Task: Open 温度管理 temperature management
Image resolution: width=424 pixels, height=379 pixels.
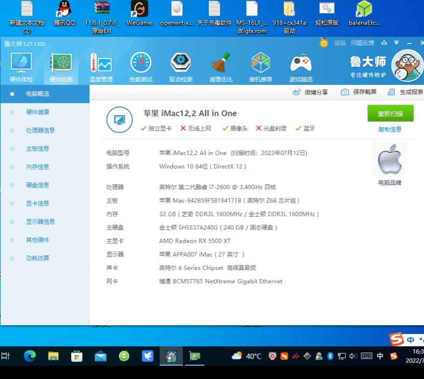Action: click(101, 68)
